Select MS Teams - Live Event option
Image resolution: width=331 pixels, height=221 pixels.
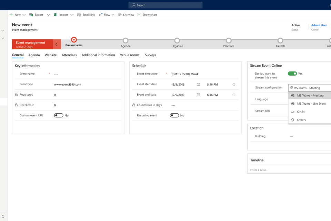[x=311, y=104]
